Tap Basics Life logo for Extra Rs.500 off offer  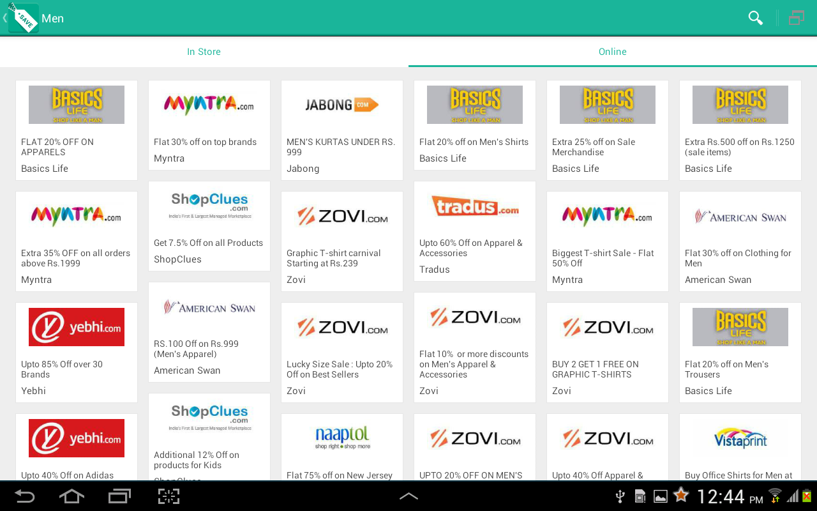coord(740,105)
